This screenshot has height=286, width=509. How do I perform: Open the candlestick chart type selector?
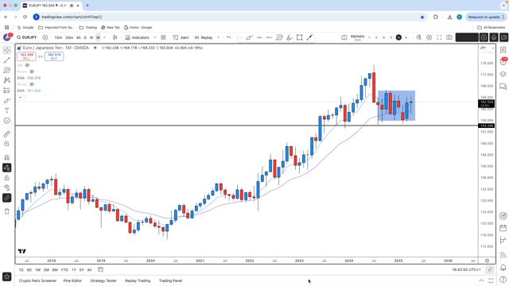pos(115,37)
